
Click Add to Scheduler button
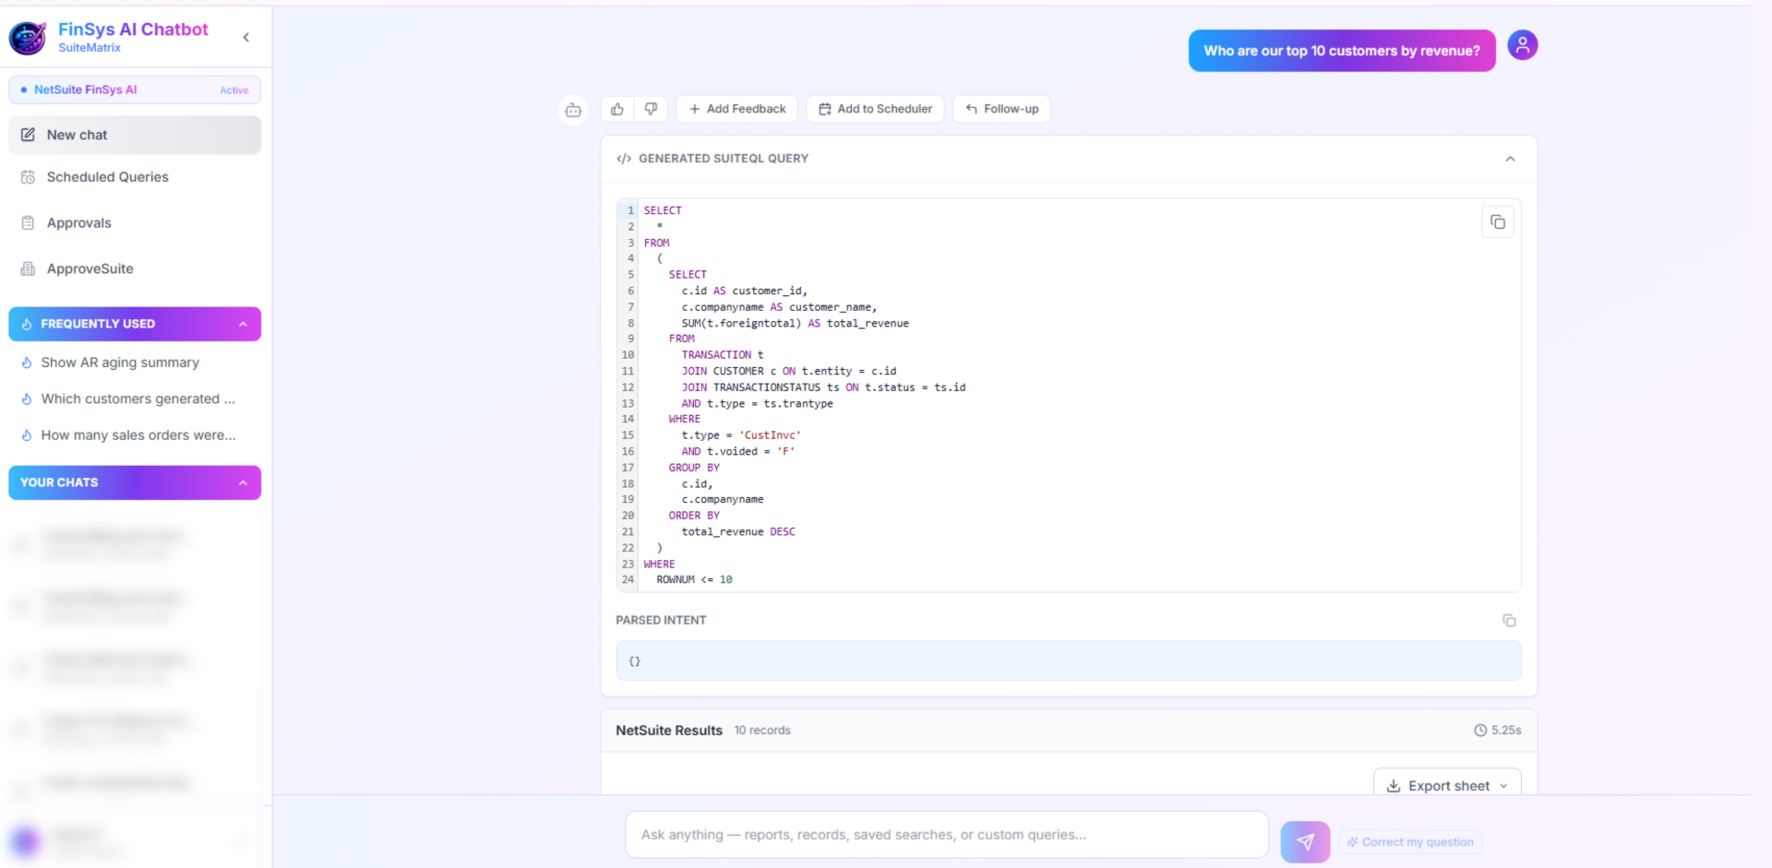coord(875,109)
